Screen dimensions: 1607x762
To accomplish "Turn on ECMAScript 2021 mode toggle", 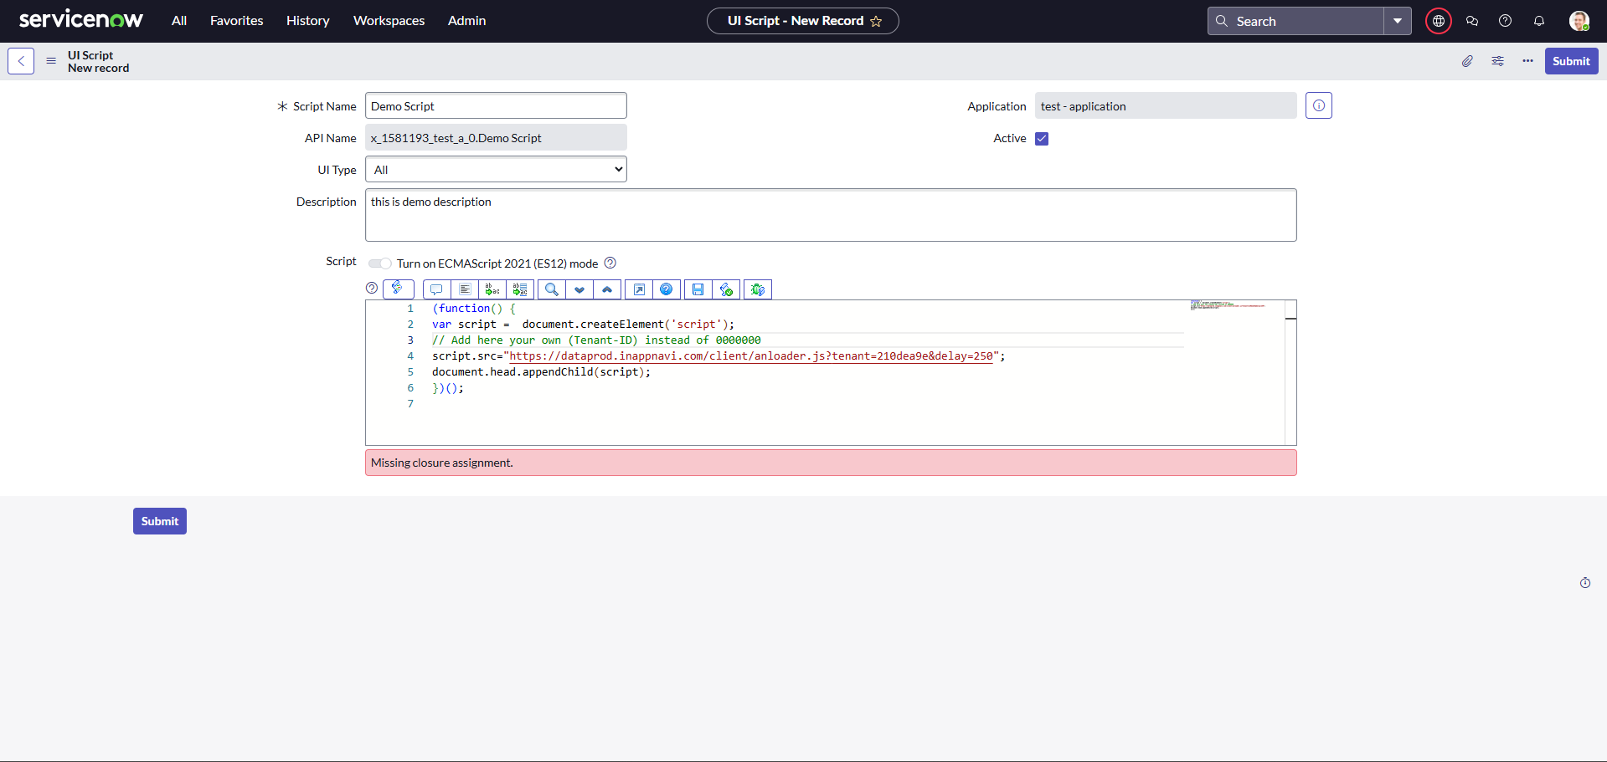I will point(380,263).
